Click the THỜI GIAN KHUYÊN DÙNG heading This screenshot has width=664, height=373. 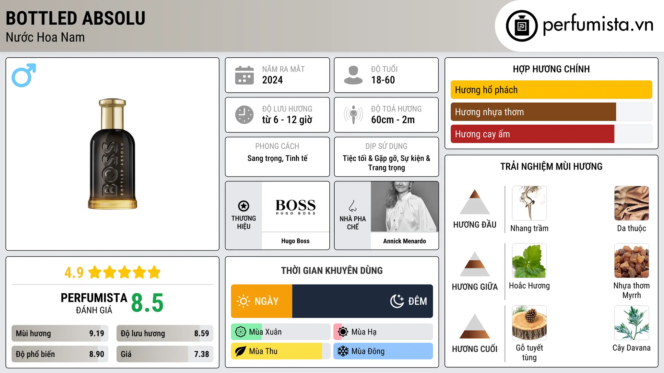pyautogui.click(x=332, y=270)
